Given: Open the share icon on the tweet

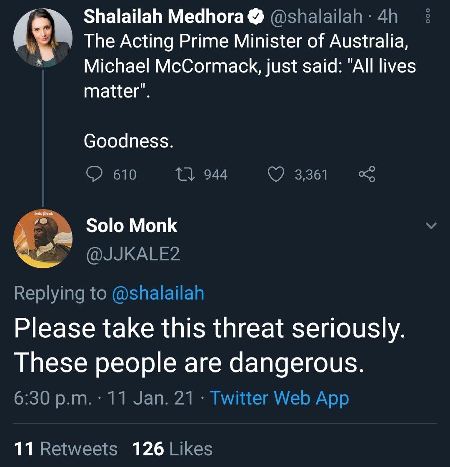Looking at the screenshot, I should coord(367,174).
